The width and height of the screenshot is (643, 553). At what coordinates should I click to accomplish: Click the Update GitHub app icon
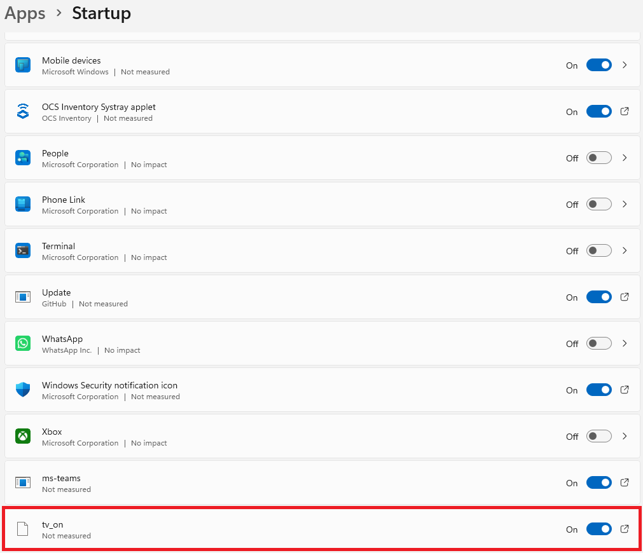[x=23, y=297]
